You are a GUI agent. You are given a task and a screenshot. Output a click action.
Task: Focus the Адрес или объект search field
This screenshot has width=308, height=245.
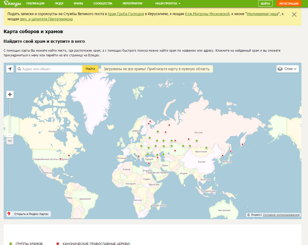[x=49, y=69]
